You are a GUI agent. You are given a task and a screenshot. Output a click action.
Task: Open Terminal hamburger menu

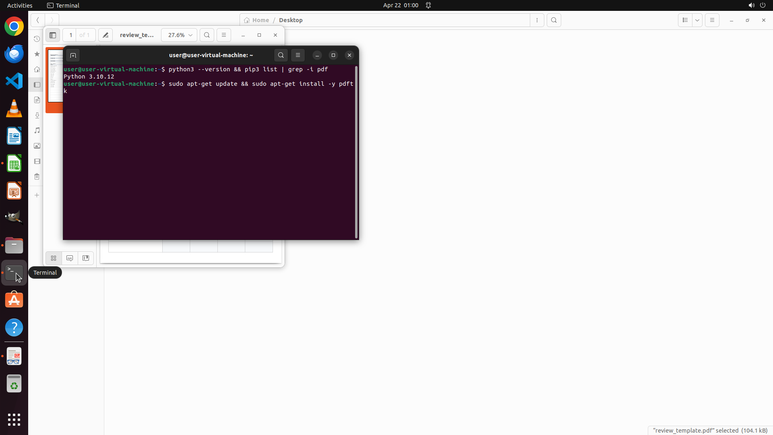298,55
